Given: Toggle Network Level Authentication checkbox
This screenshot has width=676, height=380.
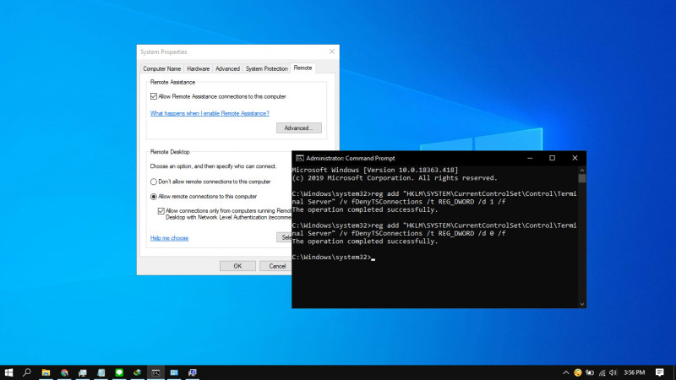Looking at the screenshot, I should click(x=161, y=211).
